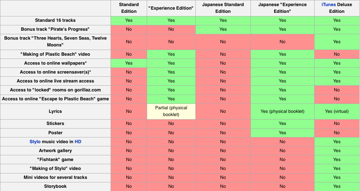Click the "Artwork gallery" row label
Viewport: 360px width, 191px height.
(55, 151)
